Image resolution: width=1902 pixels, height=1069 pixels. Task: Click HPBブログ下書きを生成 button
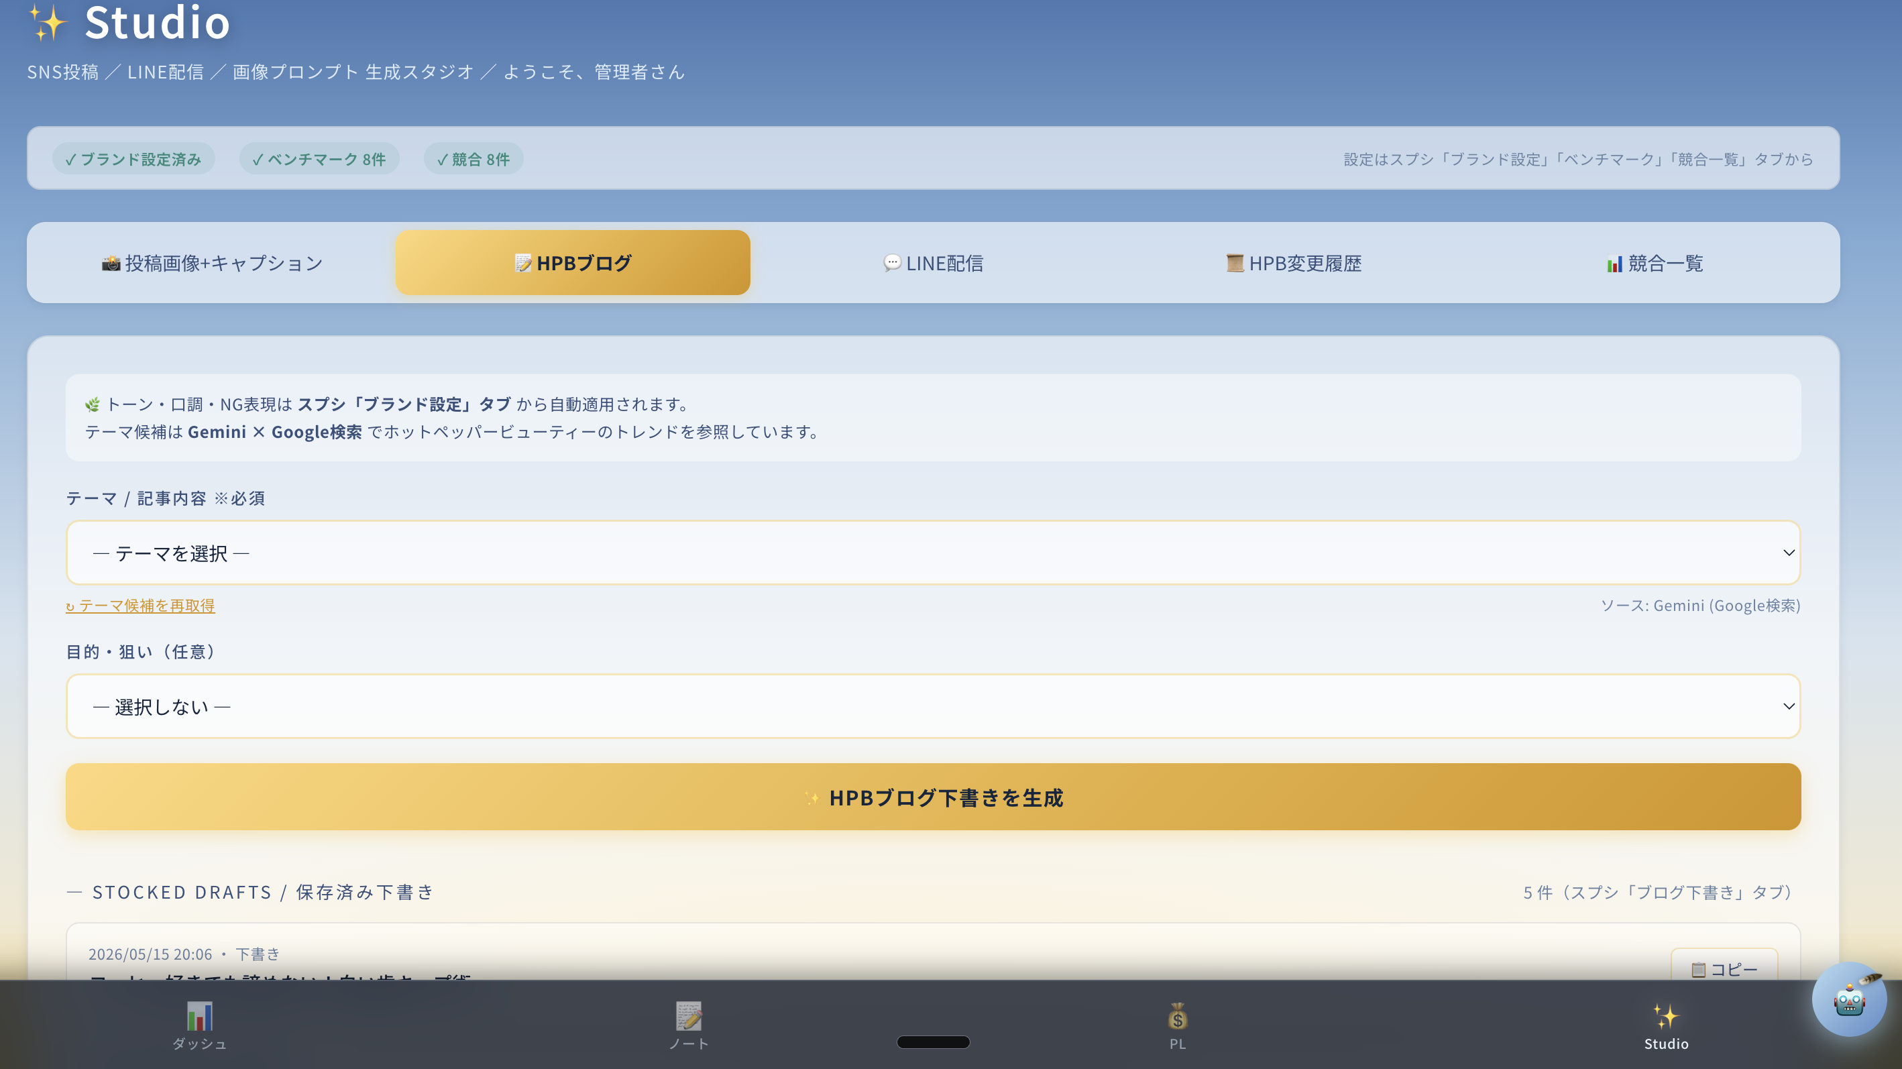(x=934, y=797)
